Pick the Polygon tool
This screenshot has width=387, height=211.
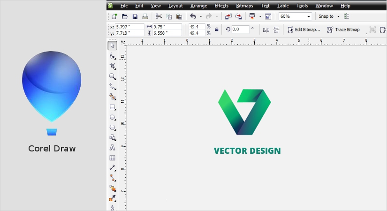click(x=113, y=127)
